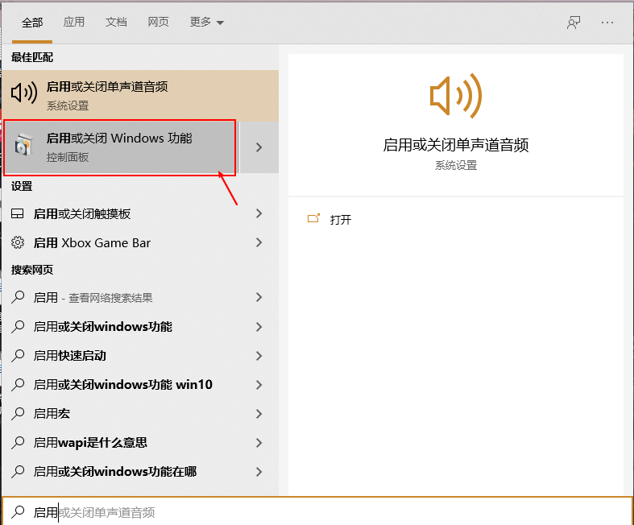Click search icon beside 启用快速启动
The height and width of the screenshot is (525, 634).
[x=18, y=356]
